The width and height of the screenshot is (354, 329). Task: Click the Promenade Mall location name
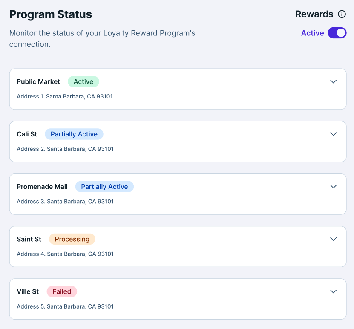pos(42,187)
